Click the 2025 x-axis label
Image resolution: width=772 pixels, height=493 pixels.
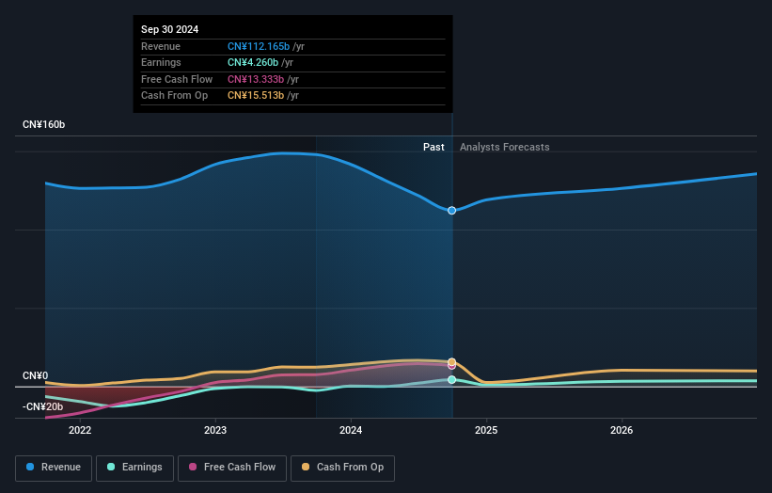tap(486, 430)
